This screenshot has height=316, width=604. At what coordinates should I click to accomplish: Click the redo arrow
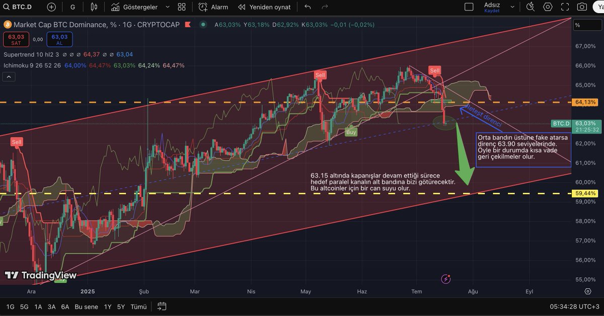pyautogui.click(x=325, y=7)
